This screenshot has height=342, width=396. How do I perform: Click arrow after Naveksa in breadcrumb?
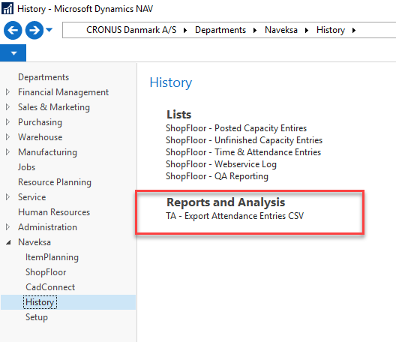tap(307, 30)
